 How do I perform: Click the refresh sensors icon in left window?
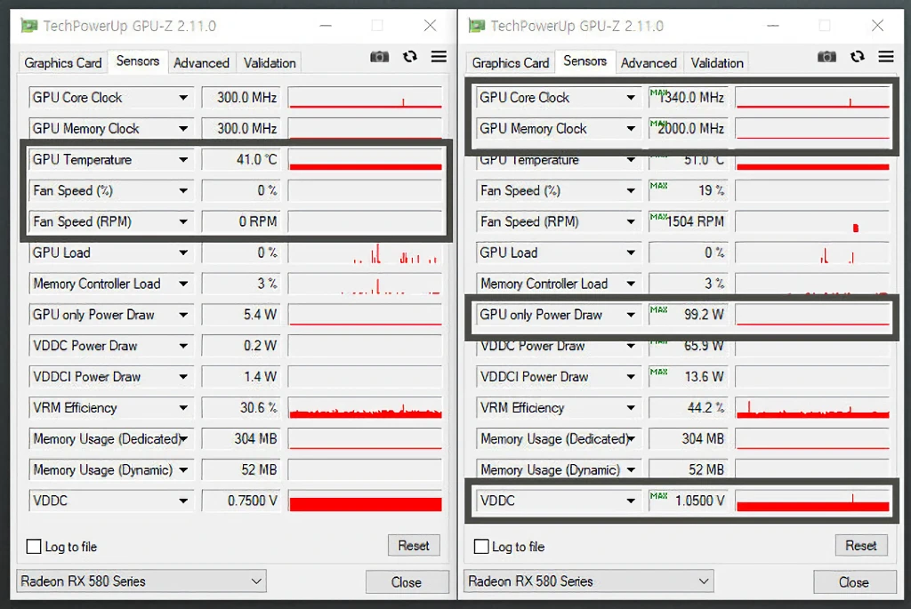click(409, 56)
